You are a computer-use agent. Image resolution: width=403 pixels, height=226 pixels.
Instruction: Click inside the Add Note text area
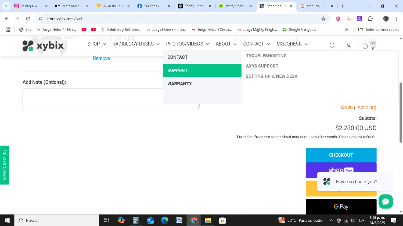(111, 99)
